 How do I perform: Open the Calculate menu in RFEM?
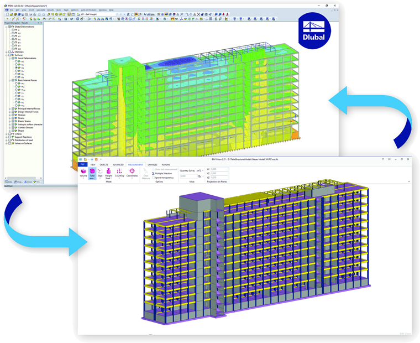click(41, 10)
